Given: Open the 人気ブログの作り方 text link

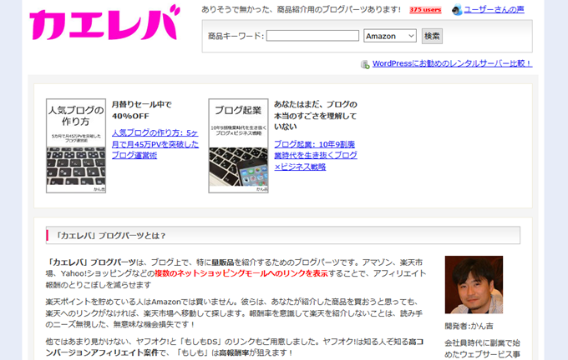Looking at the screenshot, I should tap(155, 143).
